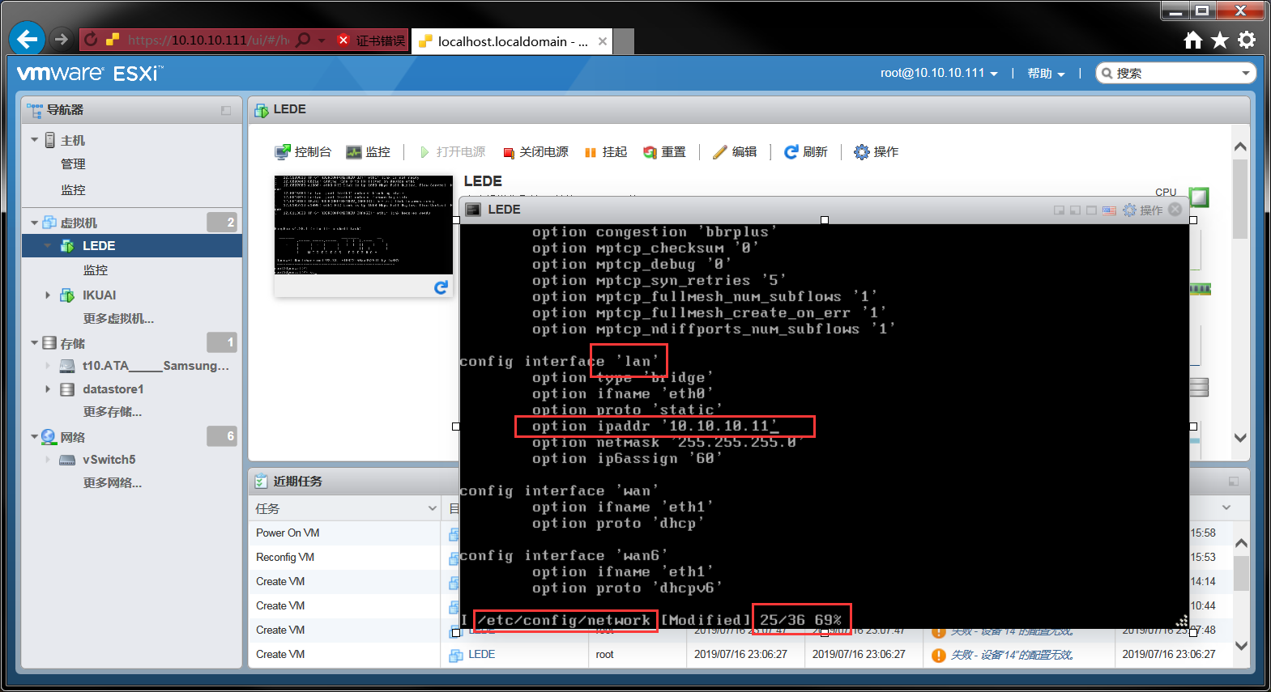The height and width of the screenshot is (692, 1271).
Task: Select Power On VM task row
Action: click(288, 533)
